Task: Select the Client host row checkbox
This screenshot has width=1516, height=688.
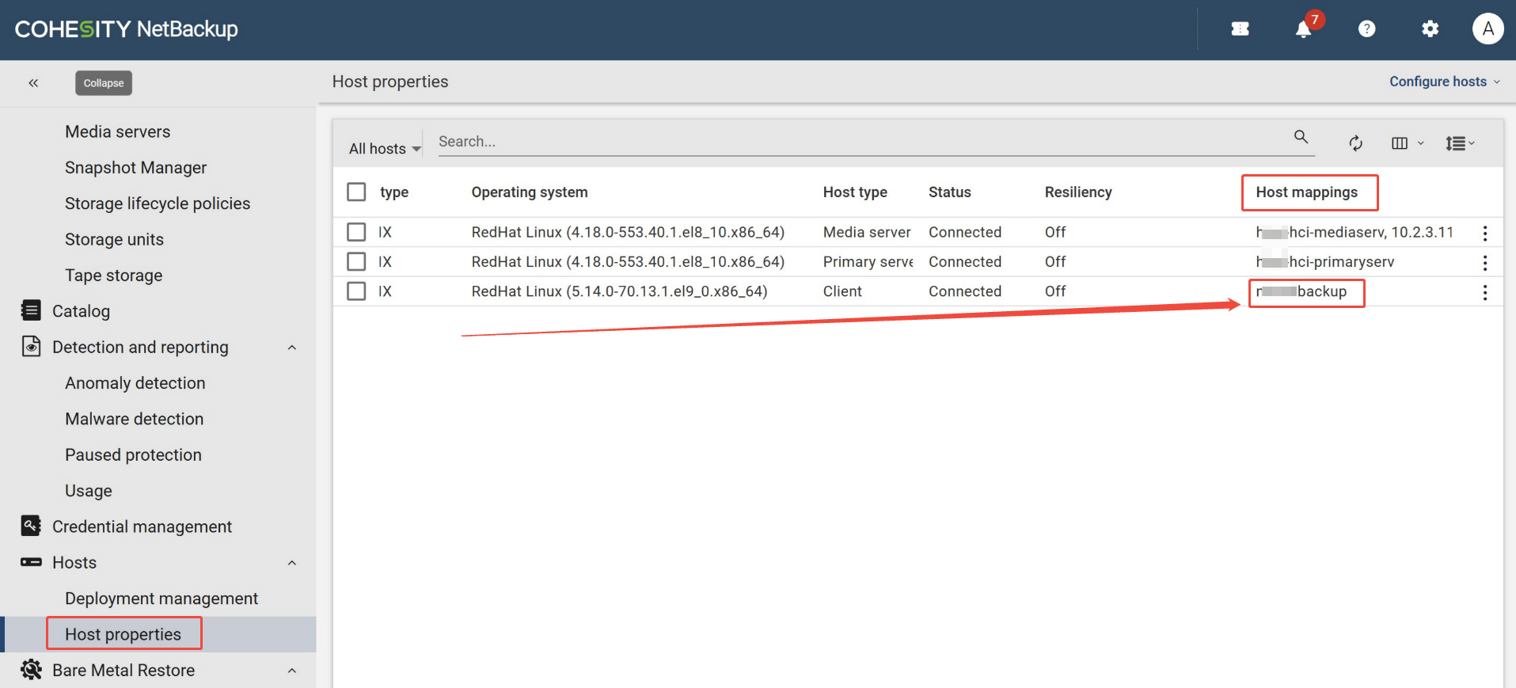Action: coord(356,291)
